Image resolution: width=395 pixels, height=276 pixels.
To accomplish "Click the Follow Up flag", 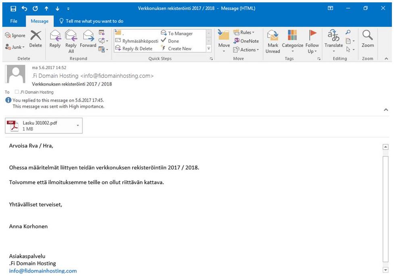I will point(312,41).
